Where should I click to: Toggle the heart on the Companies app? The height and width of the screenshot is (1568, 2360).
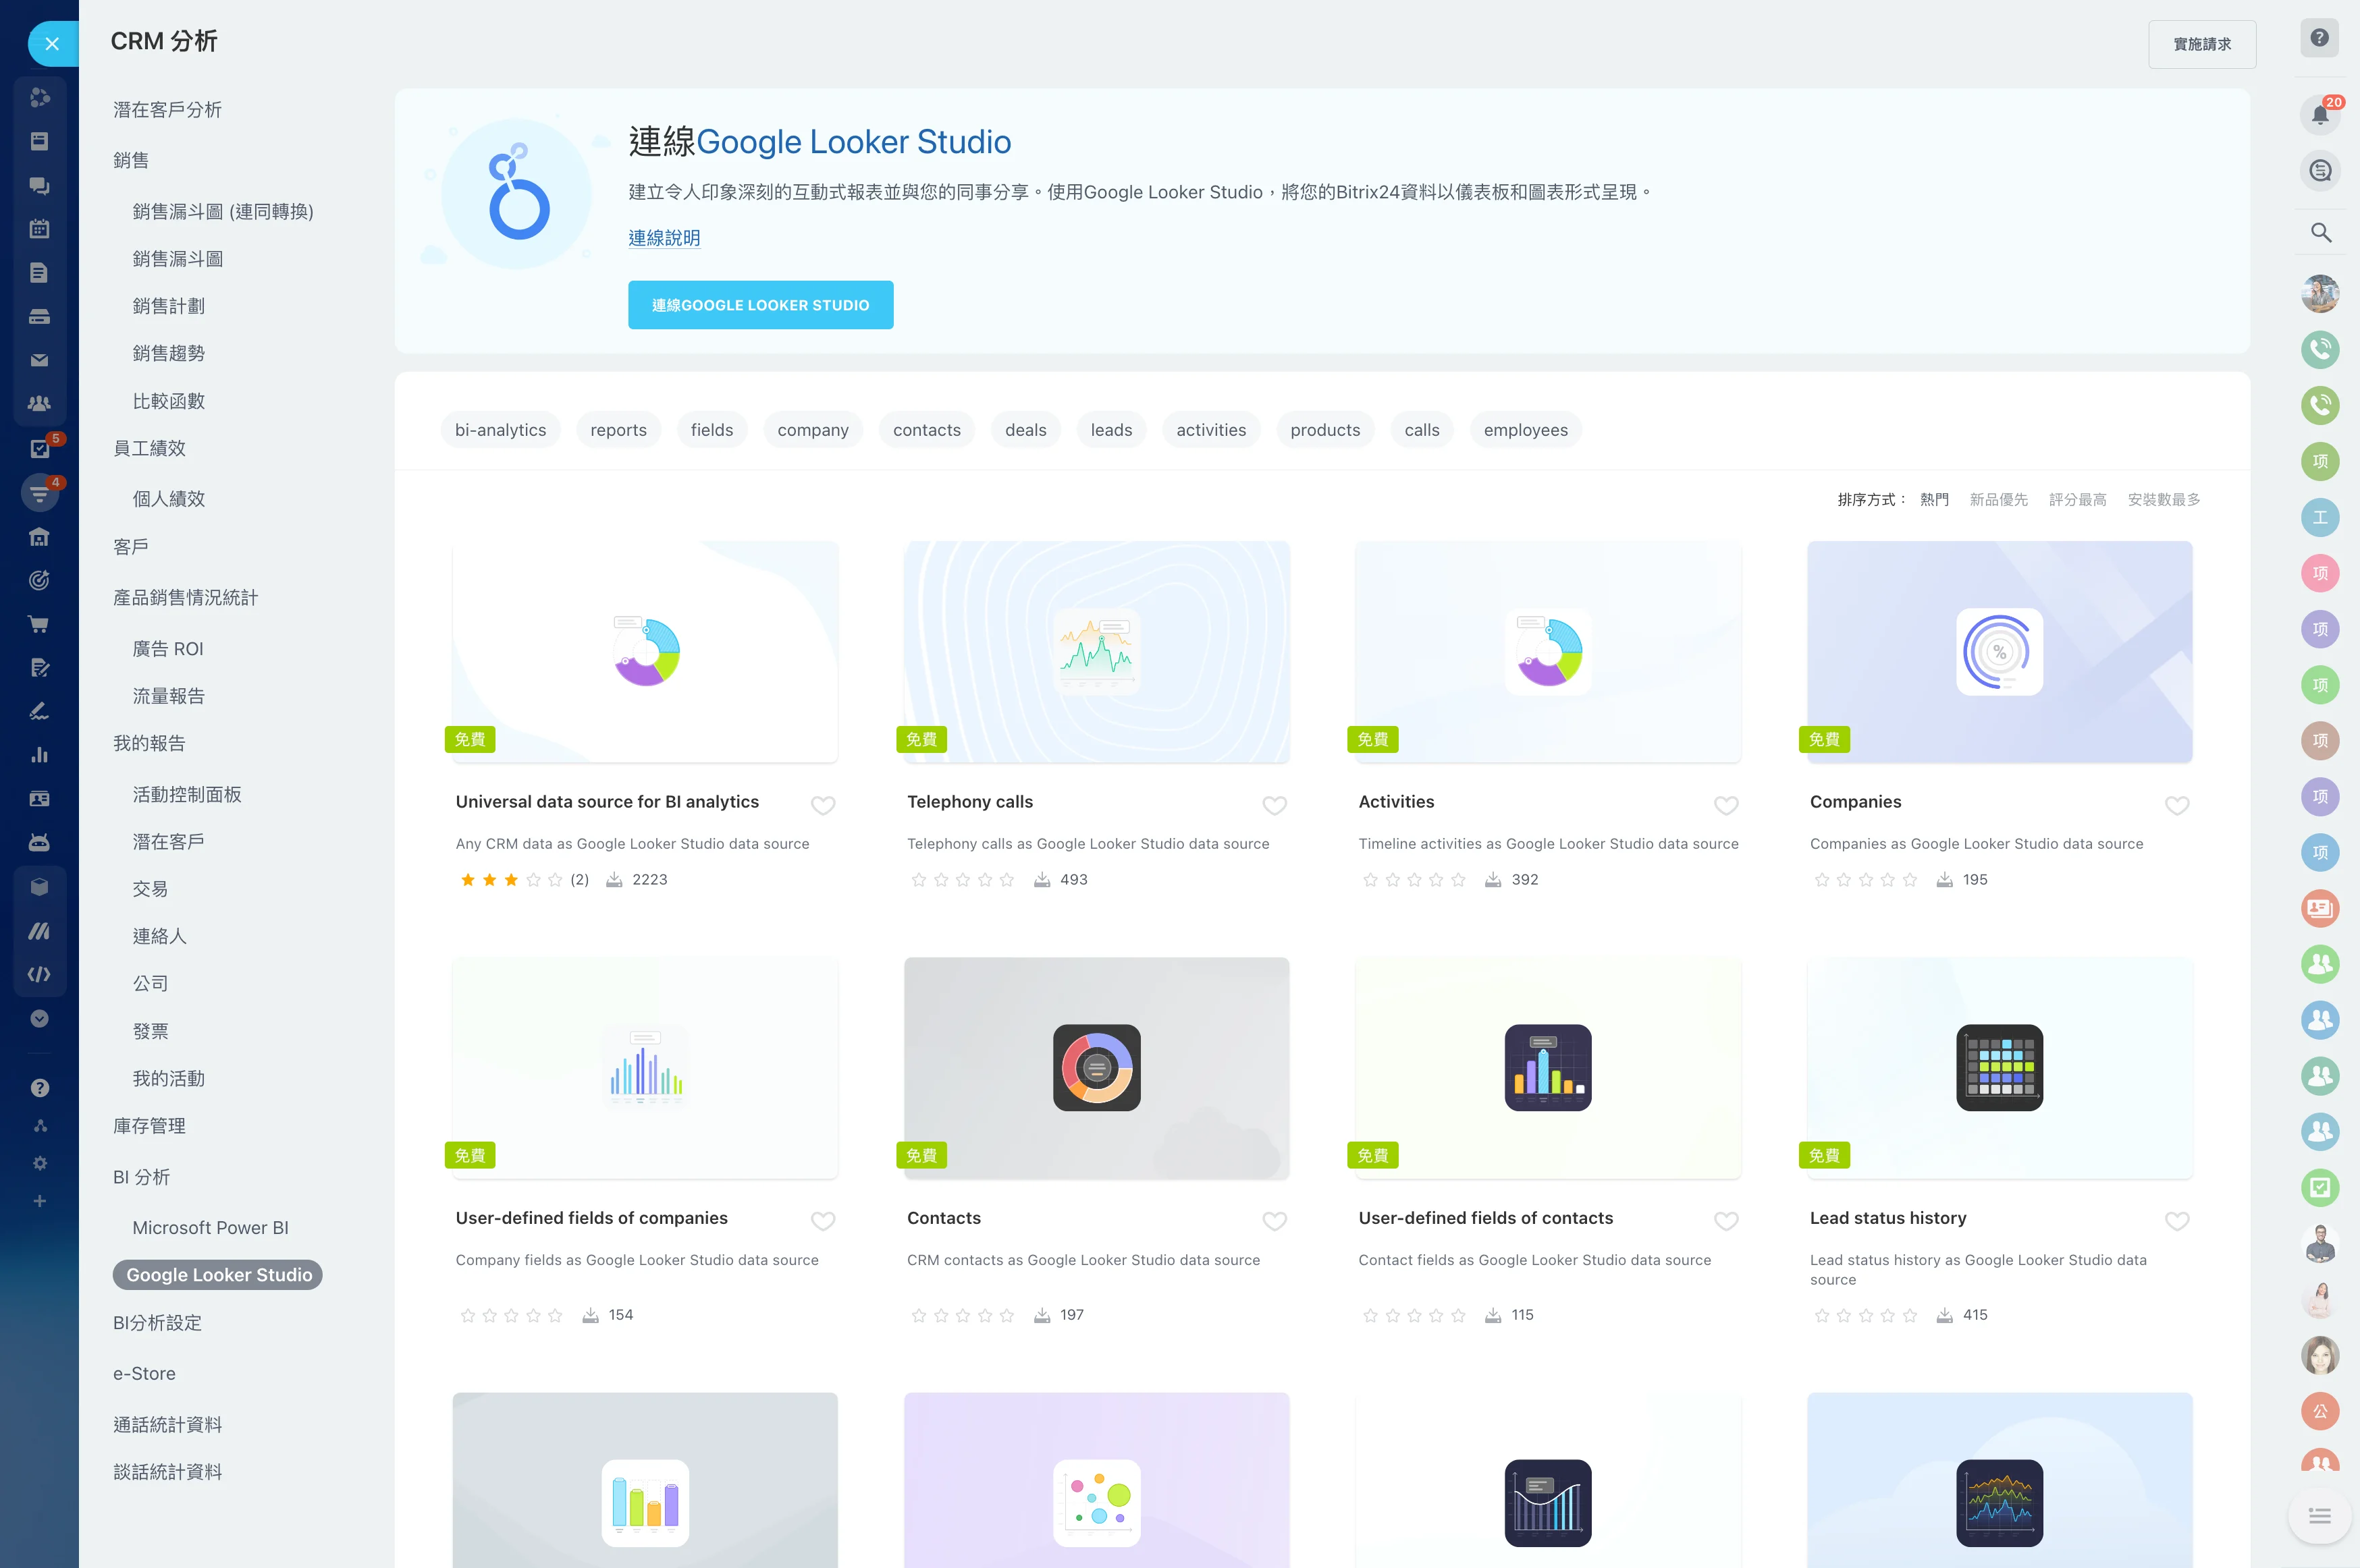[x=2176, y=804]
